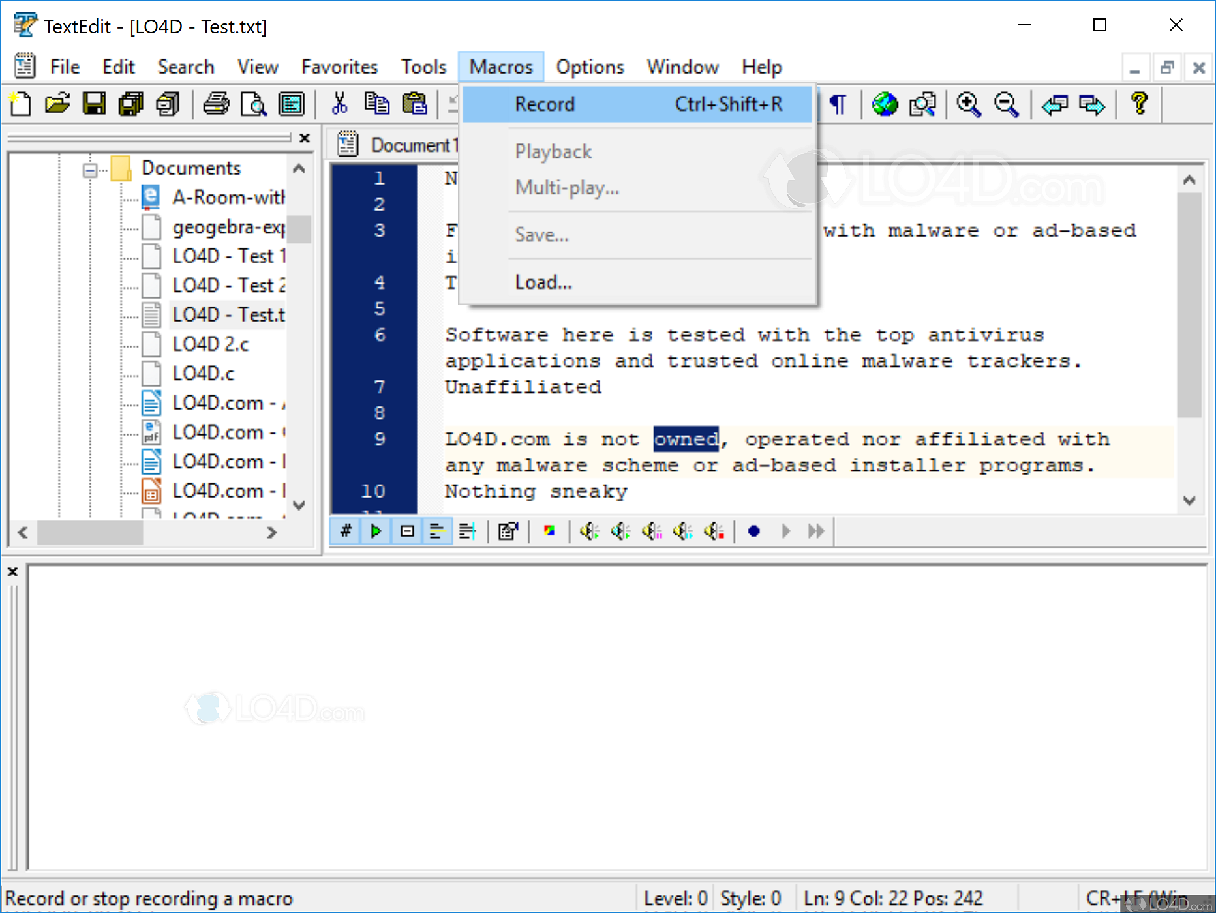Open a file with the folder toolbar icon
1216x913 pixels.
[x=57, y=104]
